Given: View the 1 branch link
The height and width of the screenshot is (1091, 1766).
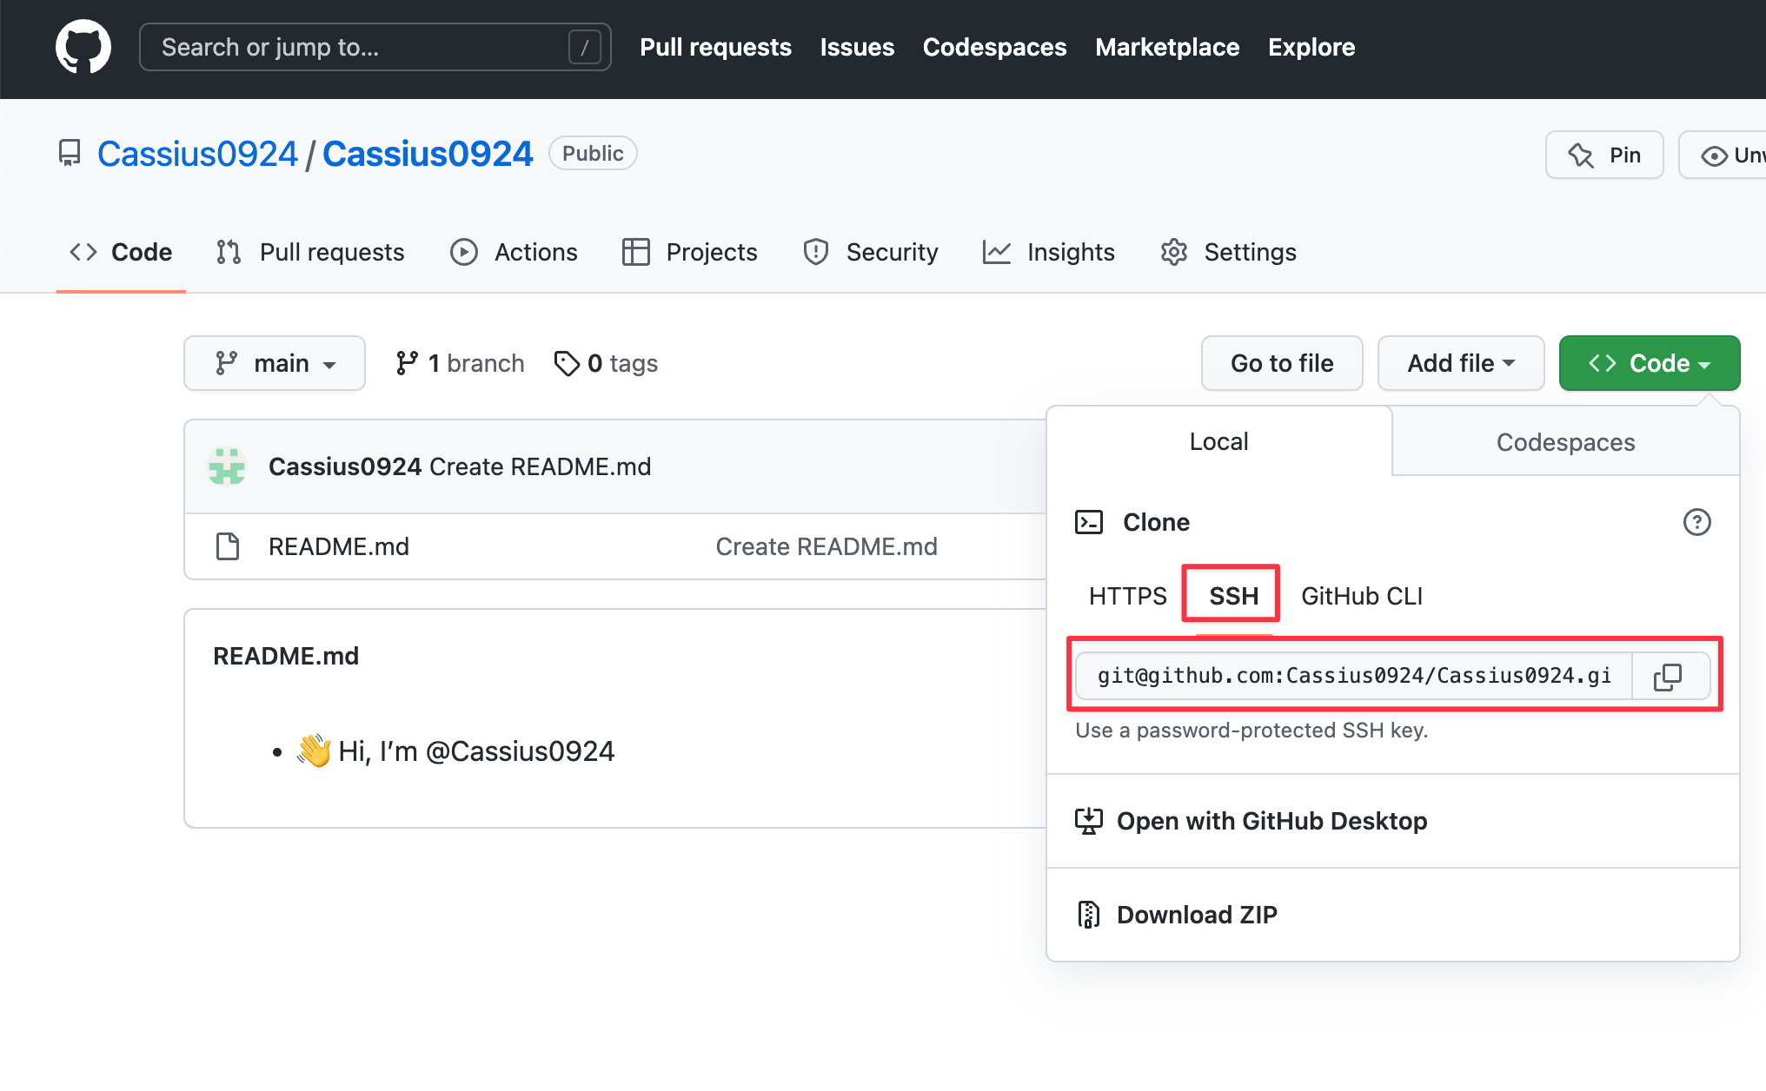Looking at the screenshot, I should click(x=460, y=363).
